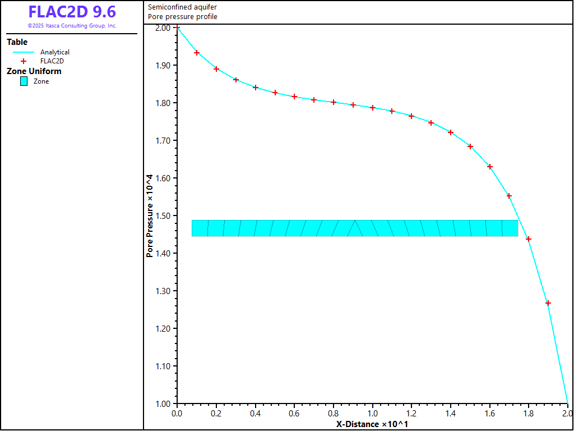
Task: Click the FLAC2D 9.6 logo title
Action: (72, 12)
